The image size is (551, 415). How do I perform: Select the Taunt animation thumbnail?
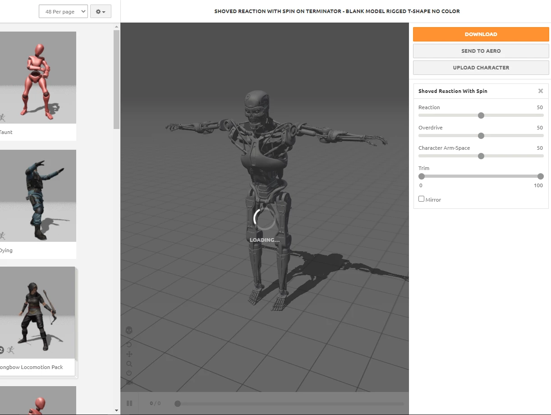(38, 78)
